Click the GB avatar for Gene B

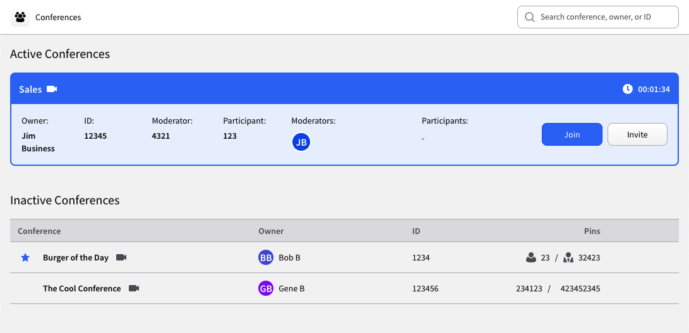click(x=266, y=288)
